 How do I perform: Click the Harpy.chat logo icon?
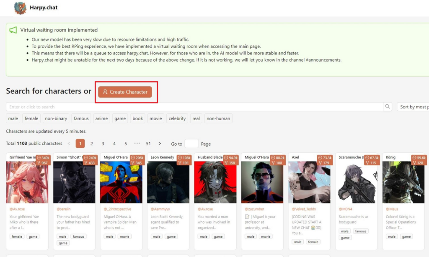point(20,8)
